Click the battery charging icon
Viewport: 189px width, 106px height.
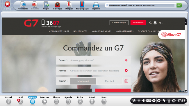[149, 100]
